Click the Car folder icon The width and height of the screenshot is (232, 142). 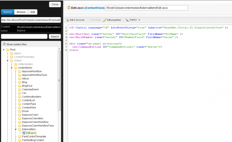tap(20, 93)
